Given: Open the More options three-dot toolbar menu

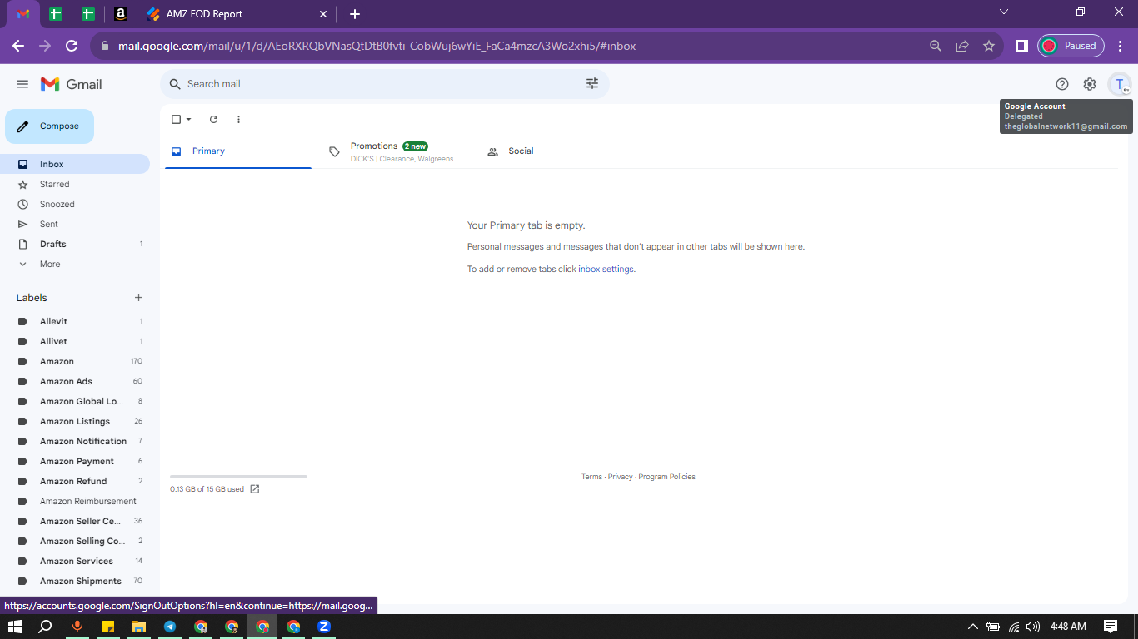Looking at the screenshot, I should coord(238,120).
